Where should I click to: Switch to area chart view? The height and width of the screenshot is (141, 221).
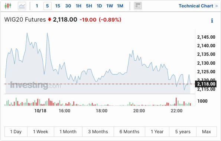click(22, 6)
